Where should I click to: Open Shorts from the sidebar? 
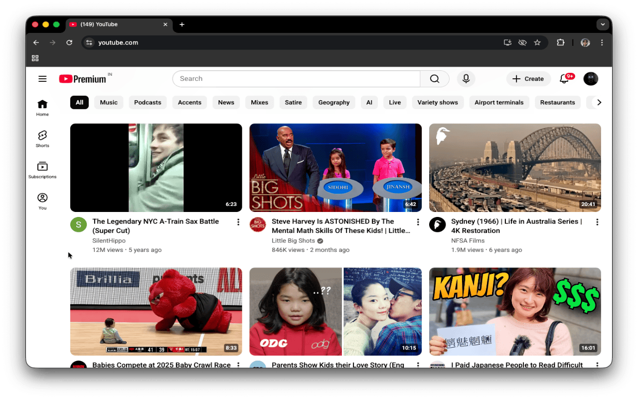(x=42, y=139)
